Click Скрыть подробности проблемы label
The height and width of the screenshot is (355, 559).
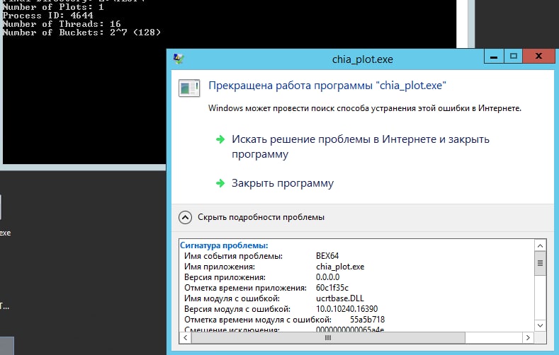click(261, 217)
